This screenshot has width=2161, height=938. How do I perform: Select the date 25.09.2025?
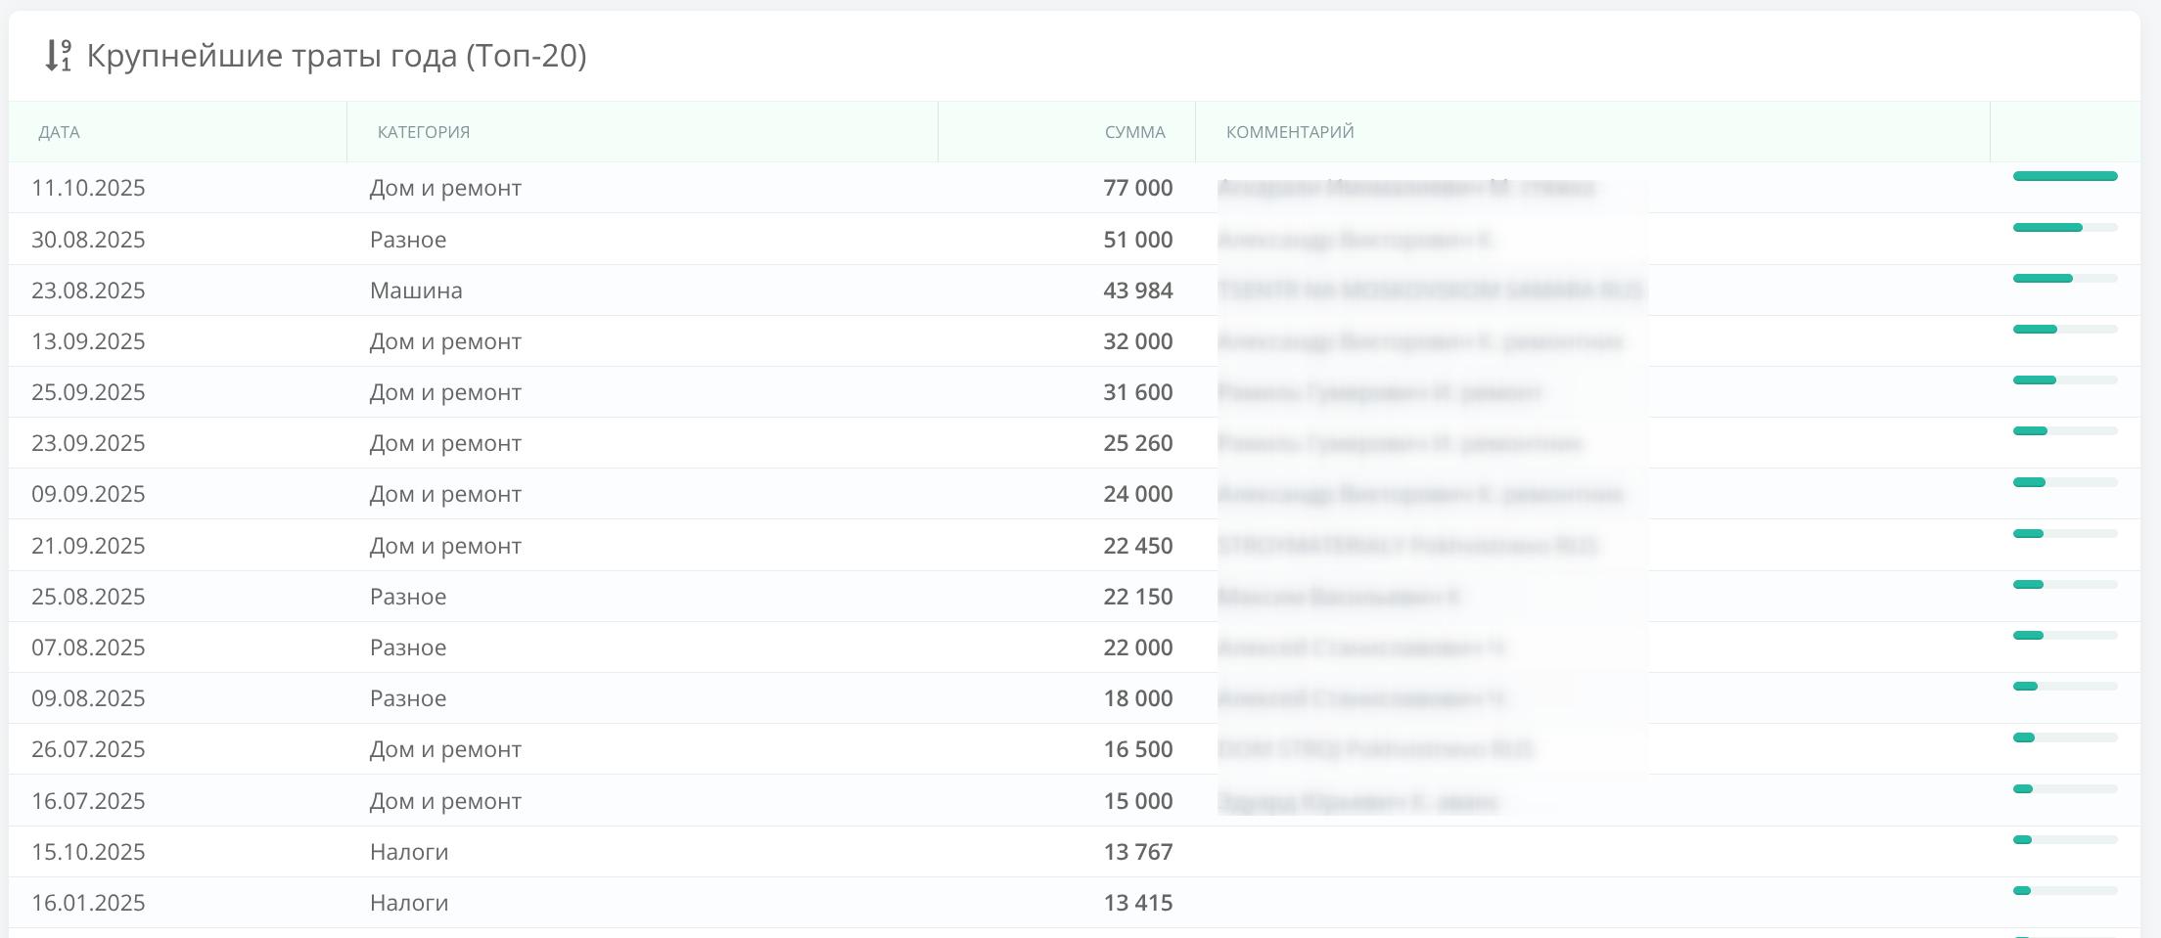click(x=88, y=392)
